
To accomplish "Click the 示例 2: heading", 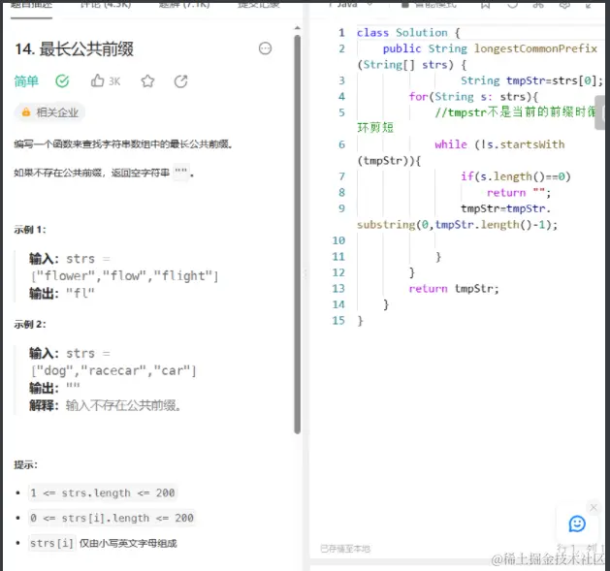I will click(x=29, y=324).
